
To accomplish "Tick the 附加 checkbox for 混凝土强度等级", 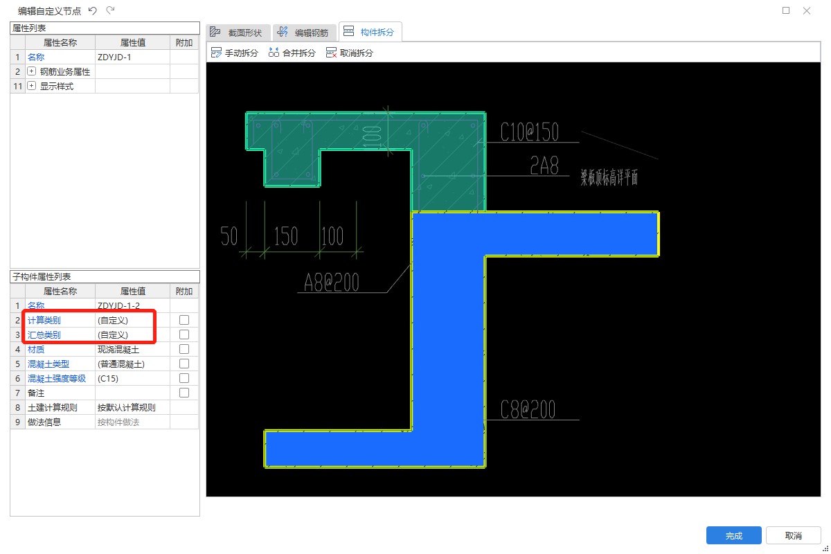I will (184, 378).
